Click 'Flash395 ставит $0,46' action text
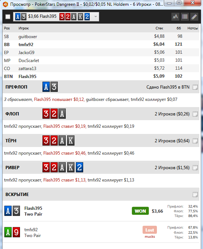Viewport: 203px width, 249px height. [64, 153]
